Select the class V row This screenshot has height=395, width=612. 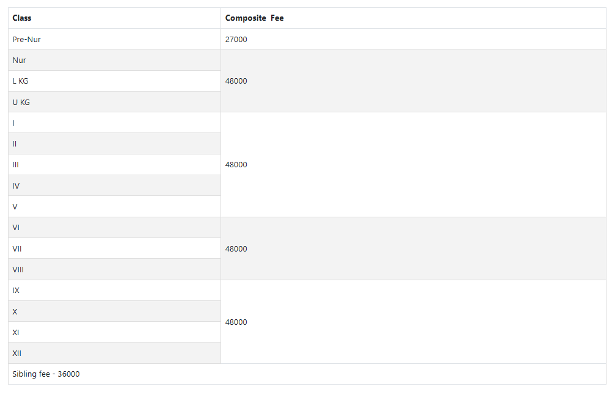click(114, 206)
